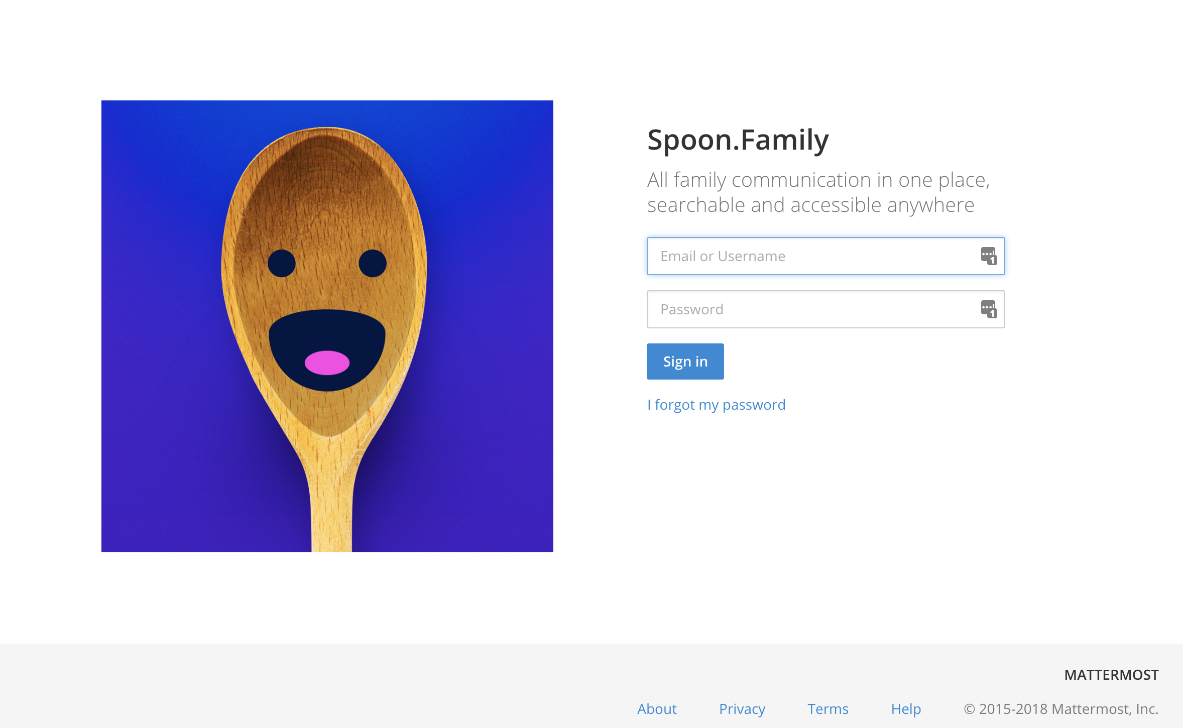Open the 'I forgot my password' link
1183x728 pixels.
click(x=716, y=405)
